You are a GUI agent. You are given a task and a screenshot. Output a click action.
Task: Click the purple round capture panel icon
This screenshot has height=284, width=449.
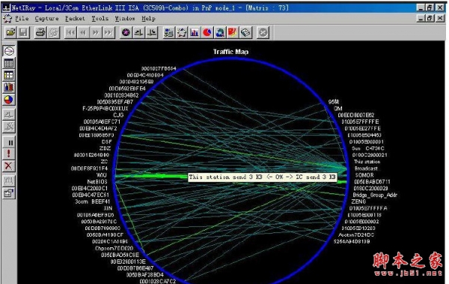(x=126, y=32)
